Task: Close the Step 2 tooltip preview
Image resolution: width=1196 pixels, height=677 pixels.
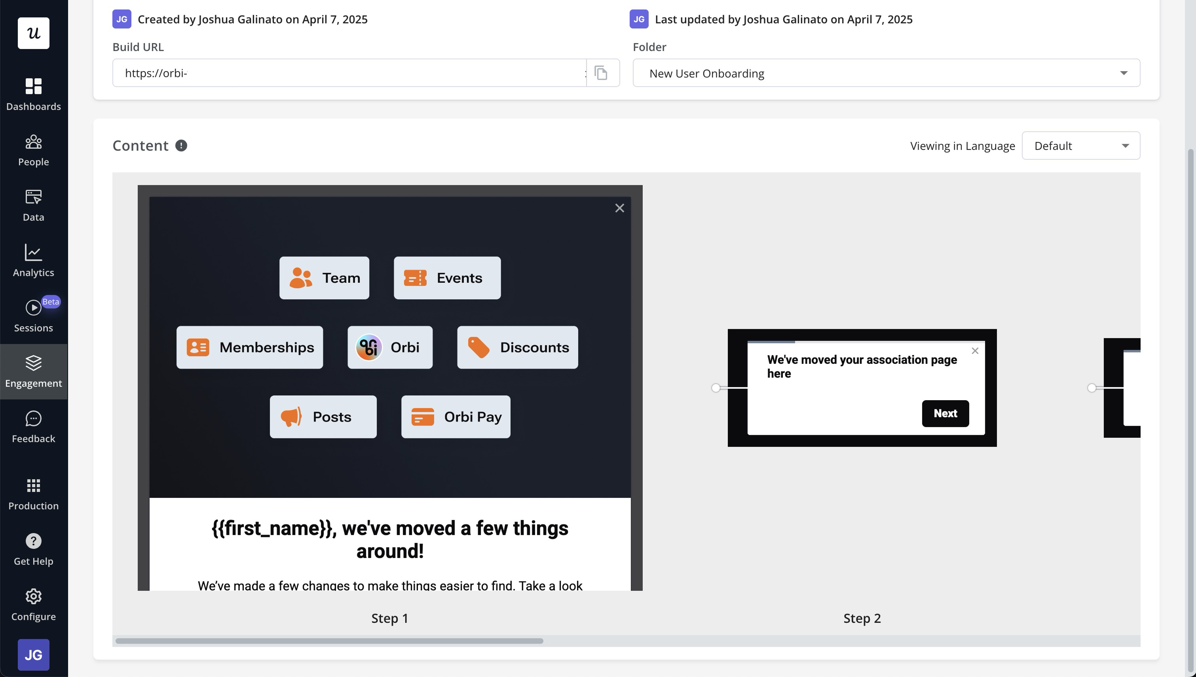Action: (x=975, y=351)
